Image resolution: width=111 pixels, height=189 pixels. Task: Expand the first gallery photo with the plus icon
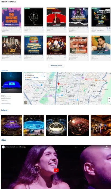point(11,125)
